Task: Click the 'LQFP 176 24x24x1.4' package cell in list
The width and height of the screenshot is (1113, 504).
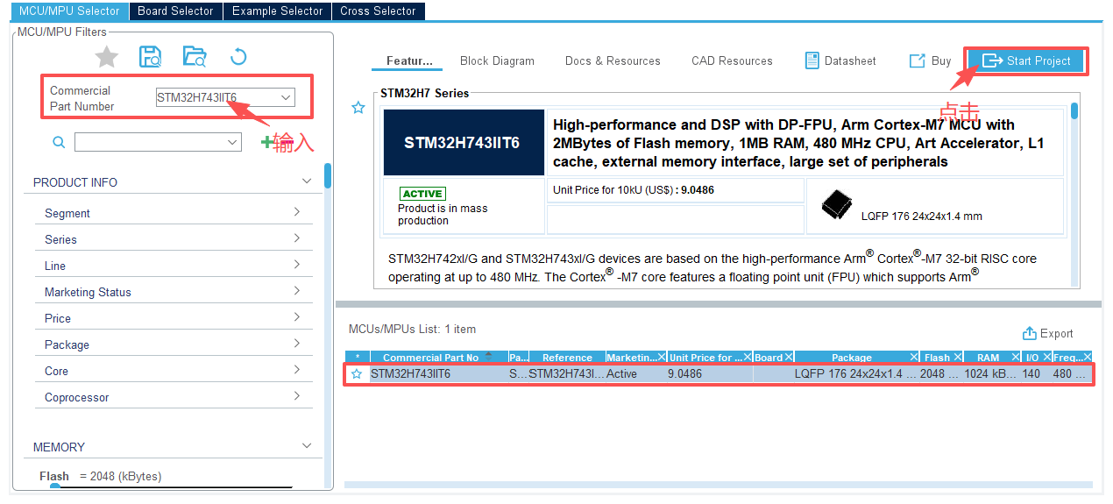Action: 855,373
